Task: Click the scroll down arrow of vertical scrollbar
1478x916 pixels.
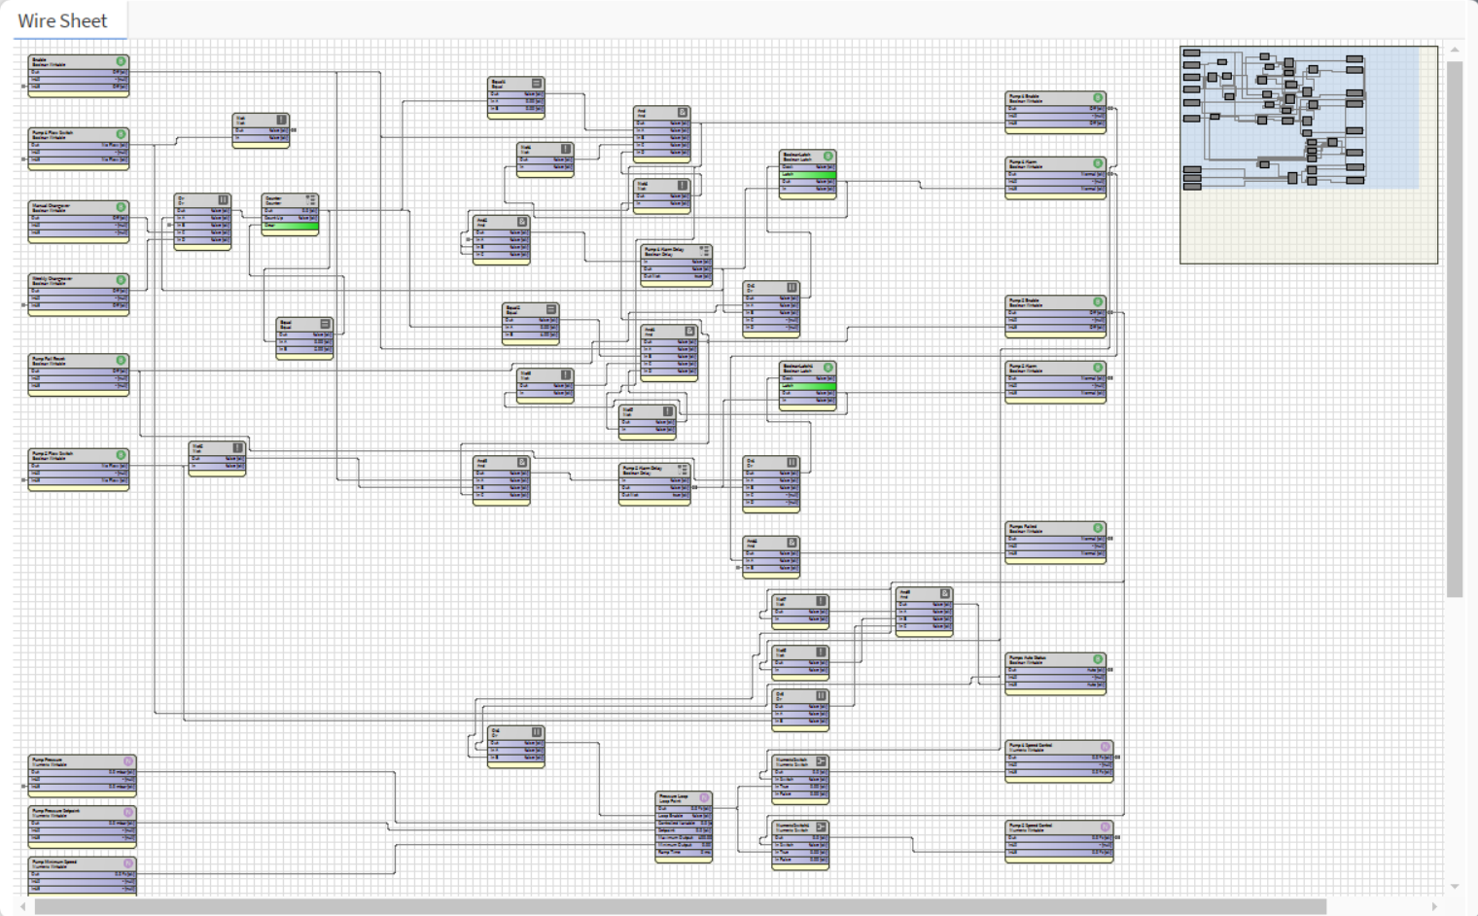Action: coord(1455,886)
